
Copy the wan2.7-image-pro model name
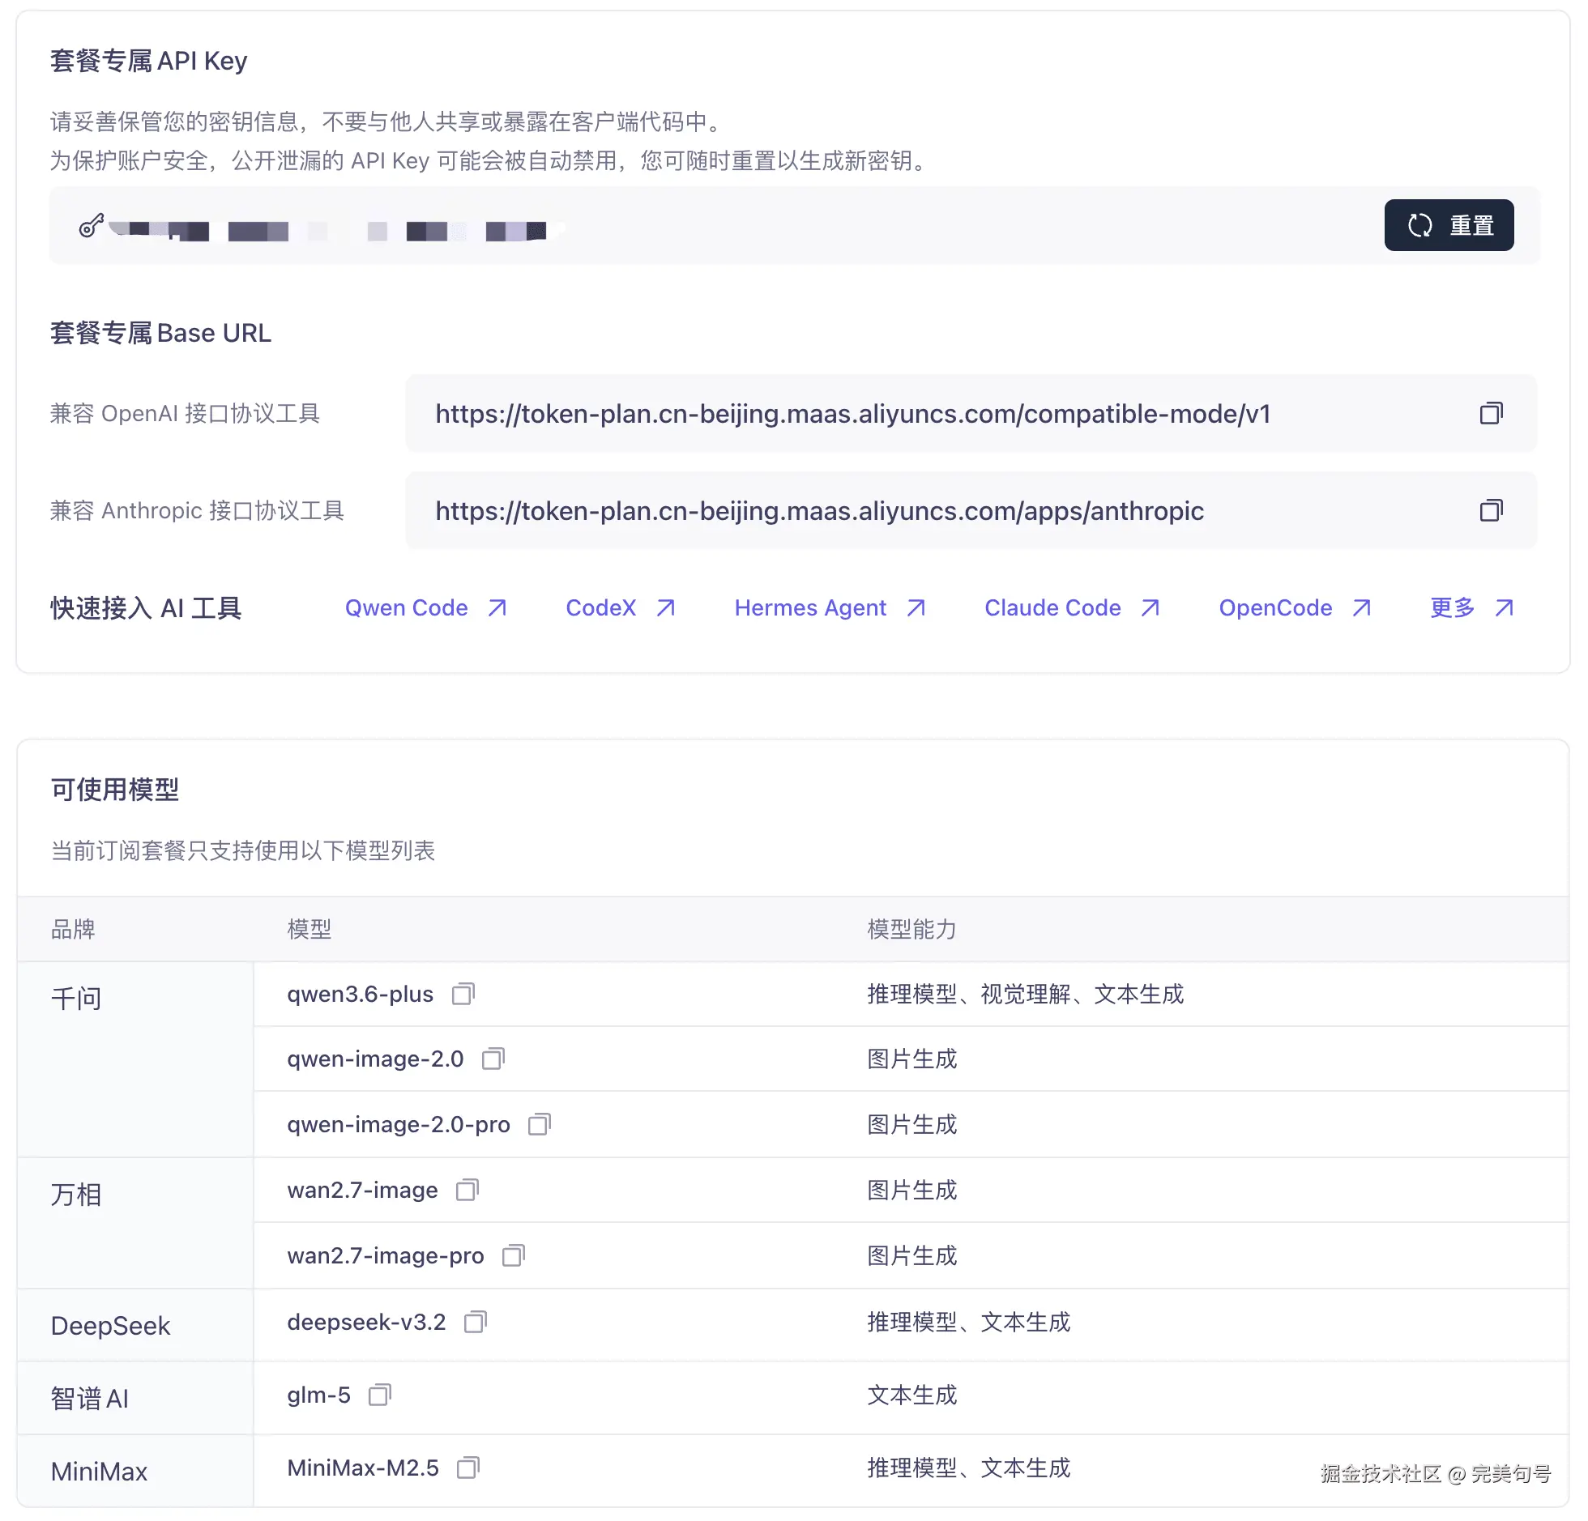point(514,1255)
